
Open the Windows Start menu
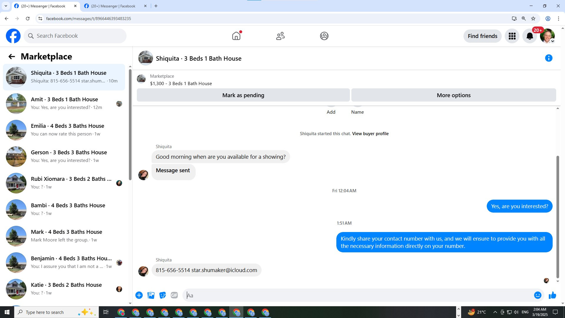(x=7, y=312)
